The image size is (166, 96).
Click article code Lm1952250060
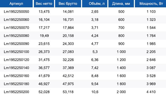coord(16,20)
